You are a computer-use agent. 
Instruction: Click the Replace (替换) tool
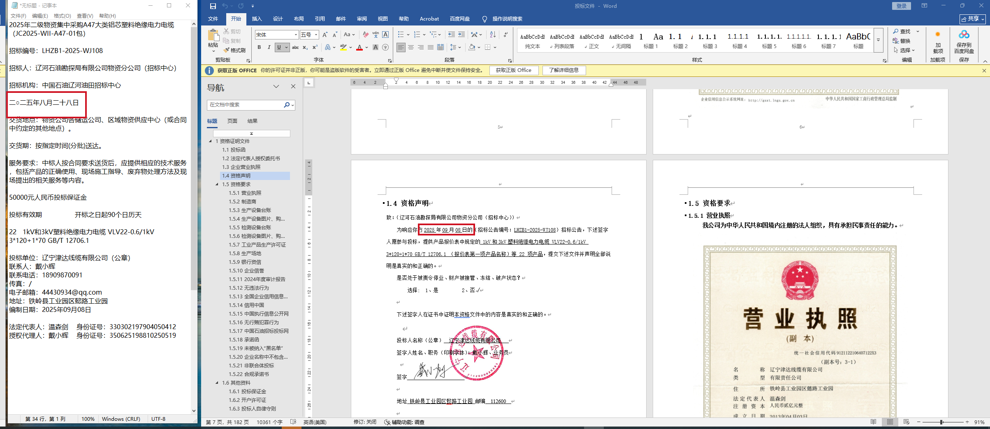(902, 41)
